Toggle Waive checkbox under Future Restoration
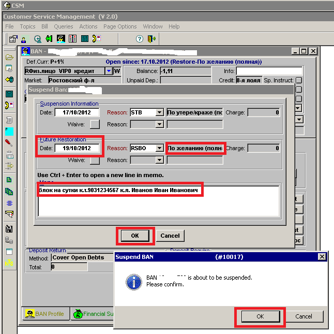334x334 pixels. (95, 161)
